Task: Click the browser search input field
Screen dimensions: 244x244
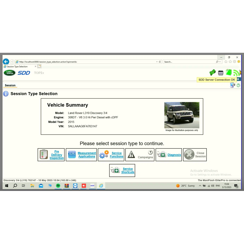Action: pyautogui.click(x=189, y=62)
